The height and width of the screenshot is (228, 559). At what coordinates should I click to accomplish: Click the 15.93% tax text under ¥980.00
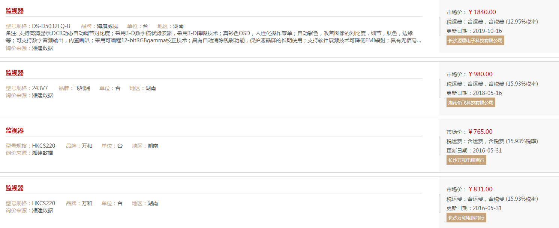pyautogui.click(x=522, y=84)
